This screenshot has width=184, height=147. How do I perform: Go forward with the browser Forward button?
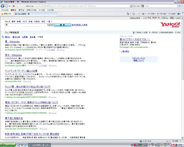[6, 6]
